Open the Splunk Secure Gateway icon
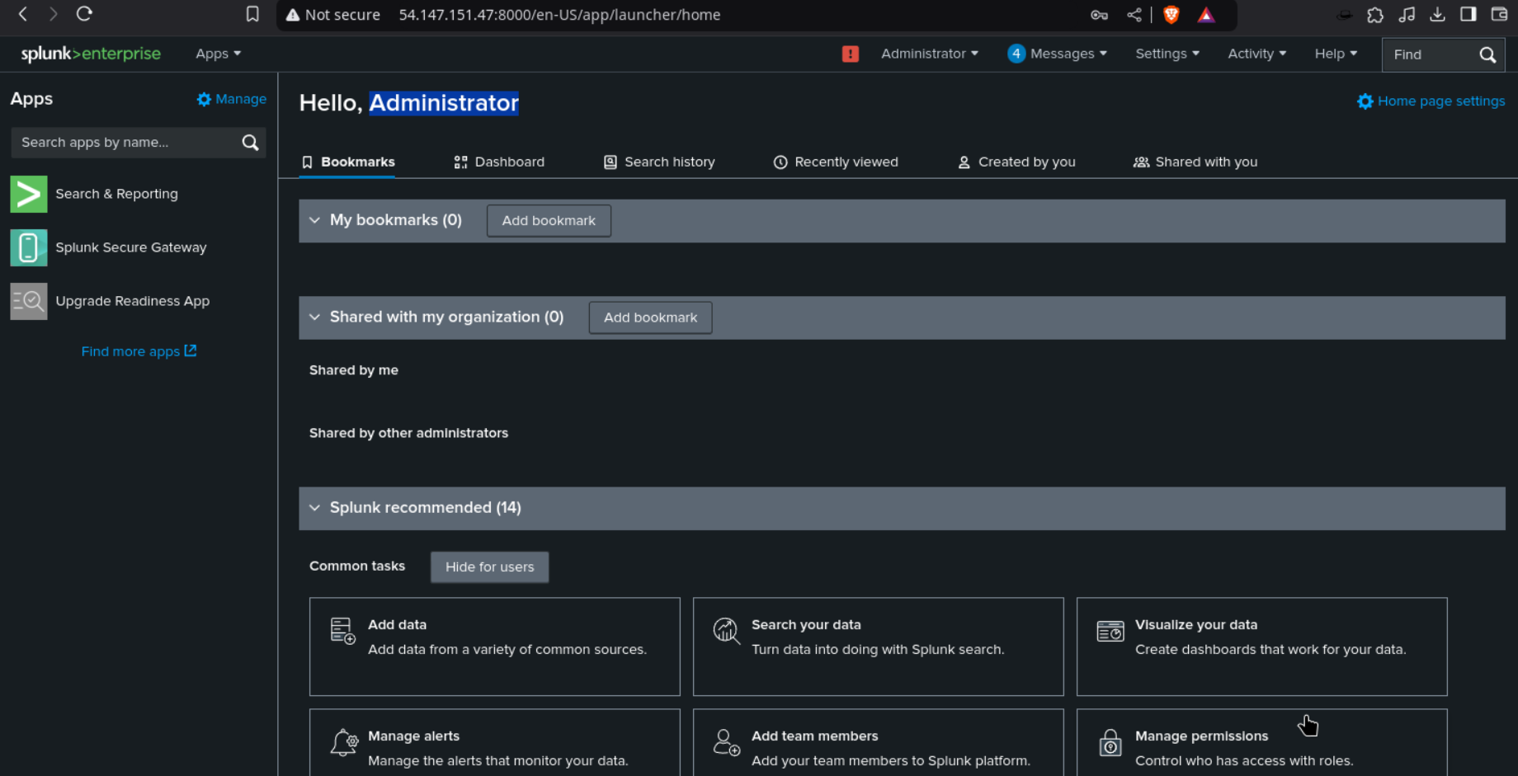 pyautogui.click(x=28, y=247)
